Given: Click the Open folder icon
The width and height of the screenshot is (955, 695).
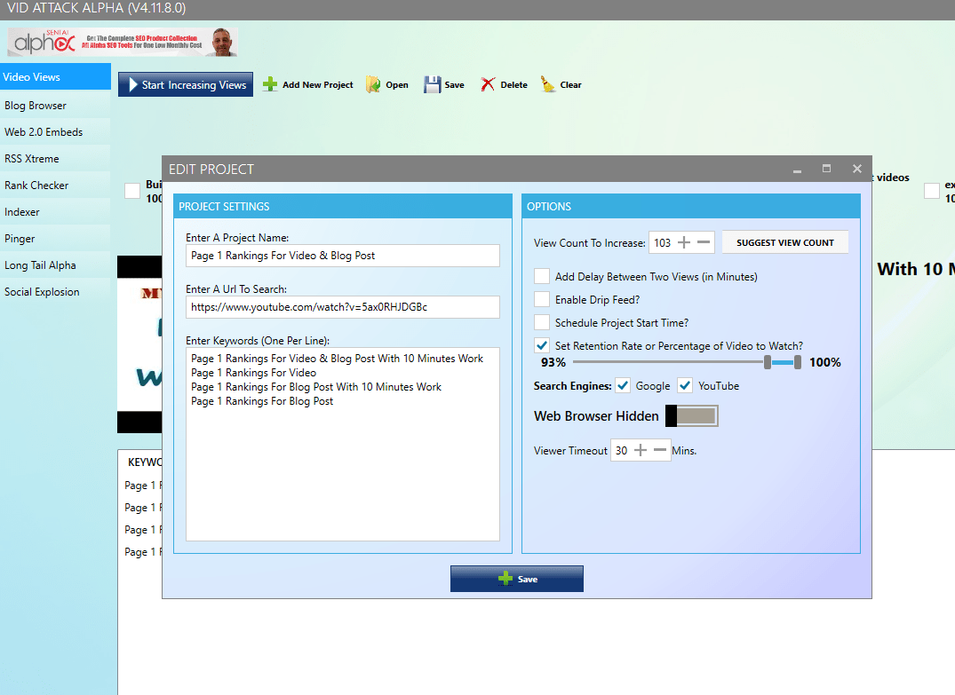Looking at the screenshot, I should (373, 84).
